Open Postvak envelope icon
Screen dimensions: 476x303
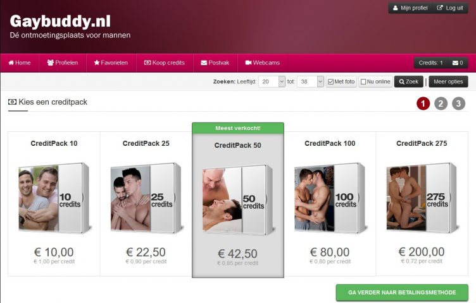tap(204, 62)
